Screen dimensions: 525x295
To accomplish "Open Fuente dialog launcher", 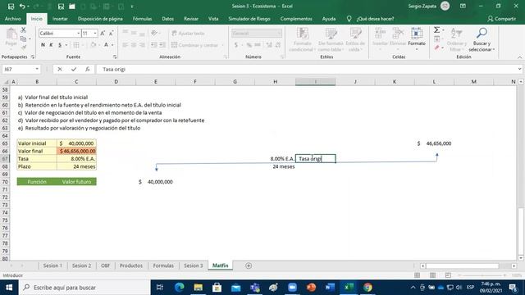I will point(115,57).
